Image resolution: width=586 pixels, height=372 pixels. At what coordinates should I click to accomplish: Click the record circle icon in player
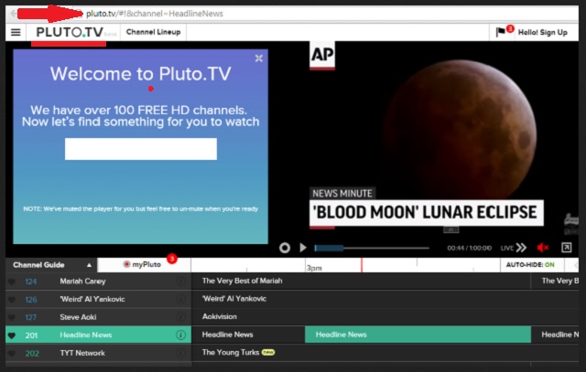[x=285, y=248]
